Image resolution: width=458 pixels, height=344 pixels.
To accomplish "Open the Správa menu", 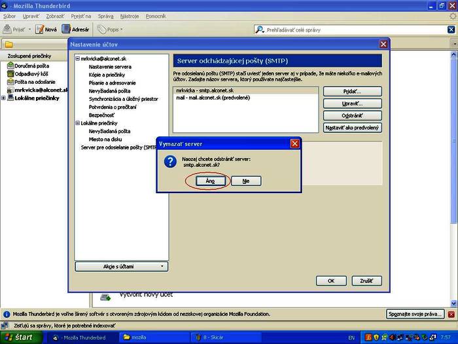I will point(105,16).
